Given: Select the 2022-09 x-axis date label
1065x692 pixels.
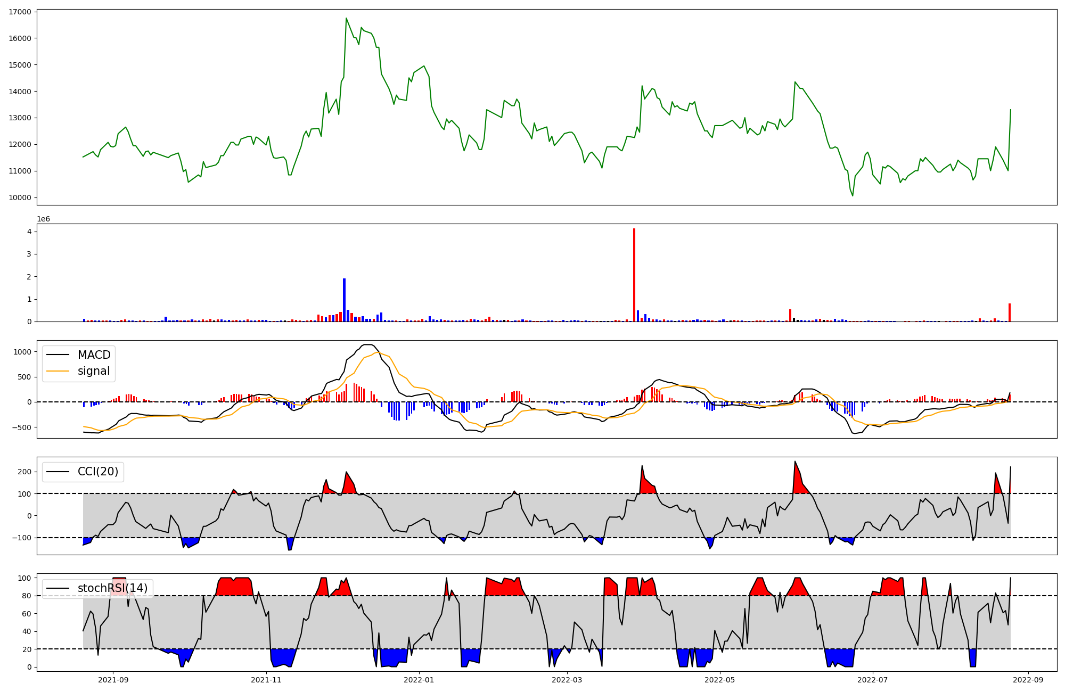Looking at the screenshot, I should (1028, 679).
